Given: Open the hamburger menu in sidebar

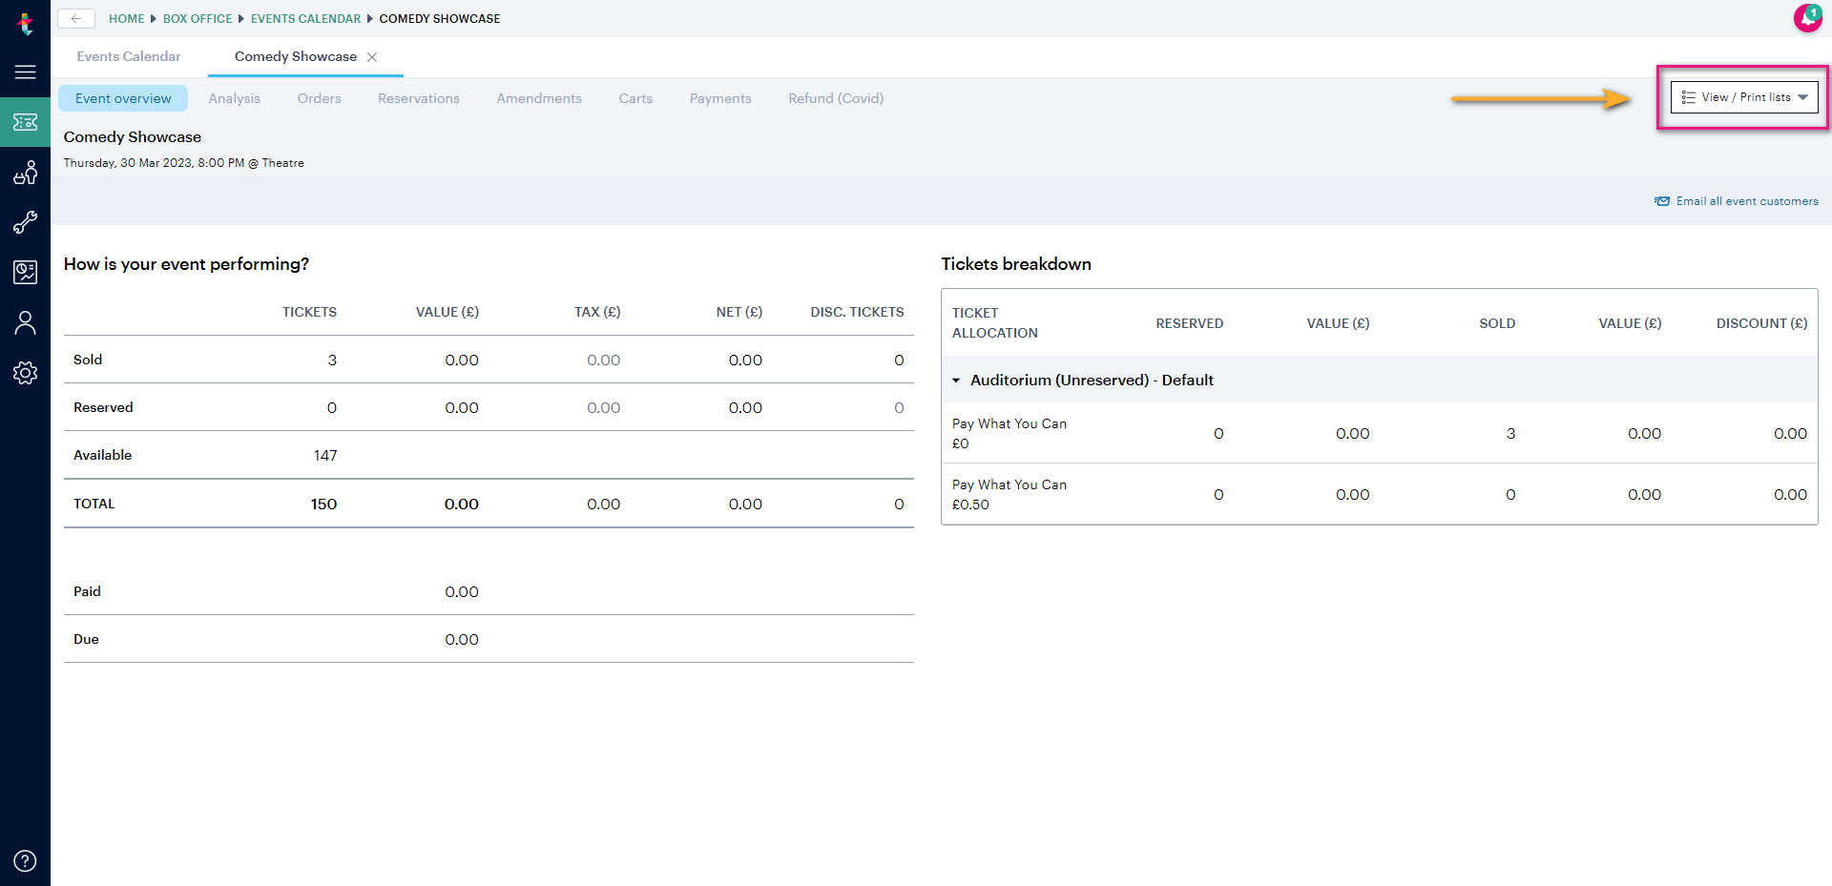Looking at the screenshot, I should pyautogui.click(x=25, y=72).
